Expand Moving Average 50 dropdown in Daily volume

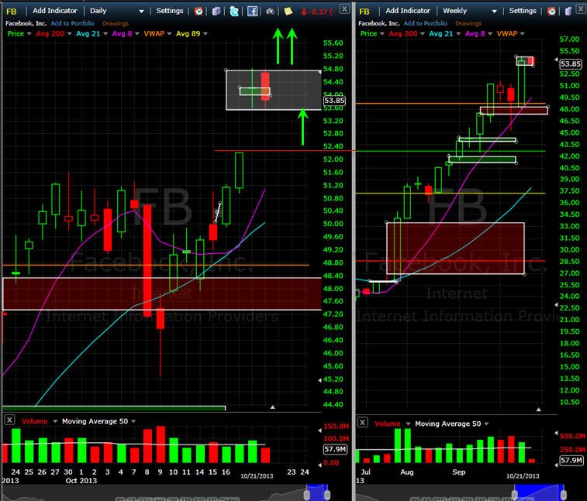133,421
